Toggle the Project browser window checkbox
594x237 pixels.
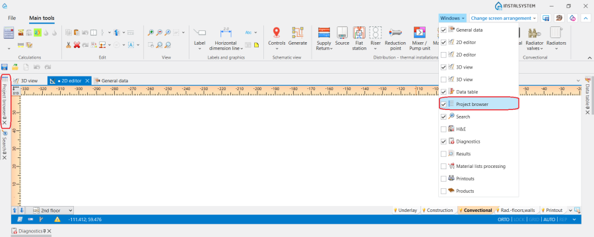coord(444,104)
